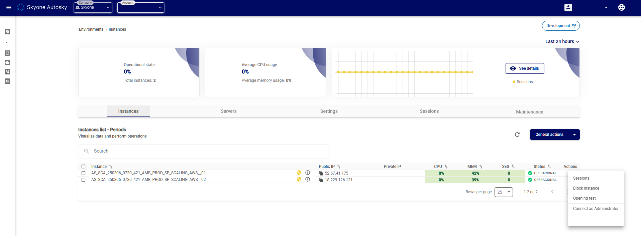Image resolution: width=641 pixels, height=236 pixels.
Task: Open the Last 24 hours period dropdown
Action: pos(562,42)
